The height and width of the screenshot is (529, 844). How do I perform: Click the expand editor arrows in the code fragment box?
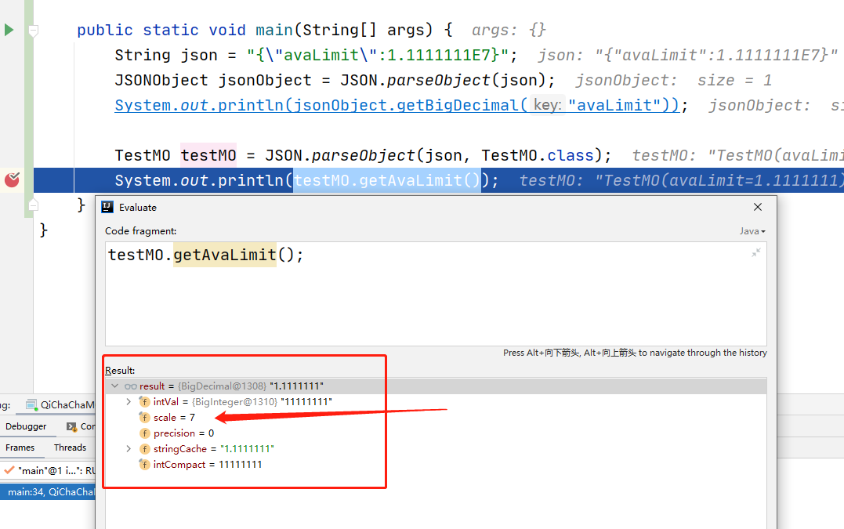[x=755, y=252]
